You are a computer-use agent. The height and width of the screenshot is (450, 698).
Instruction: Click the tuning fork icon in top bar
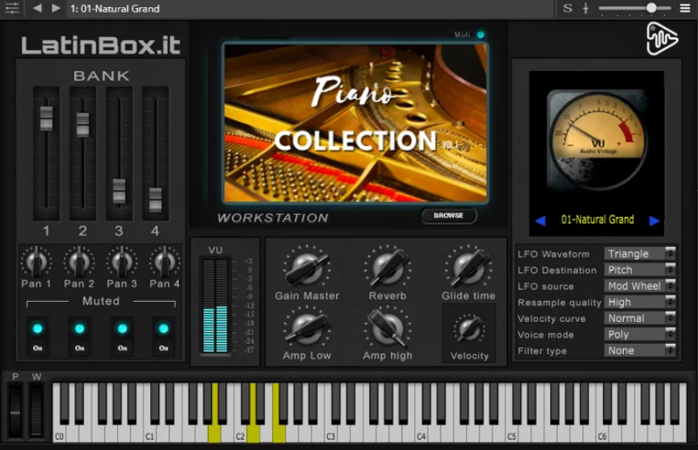click(585, 8)
